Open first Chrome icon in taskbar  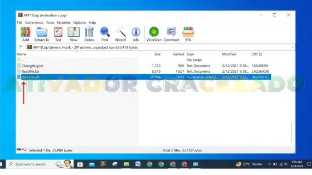coord(150,164)
